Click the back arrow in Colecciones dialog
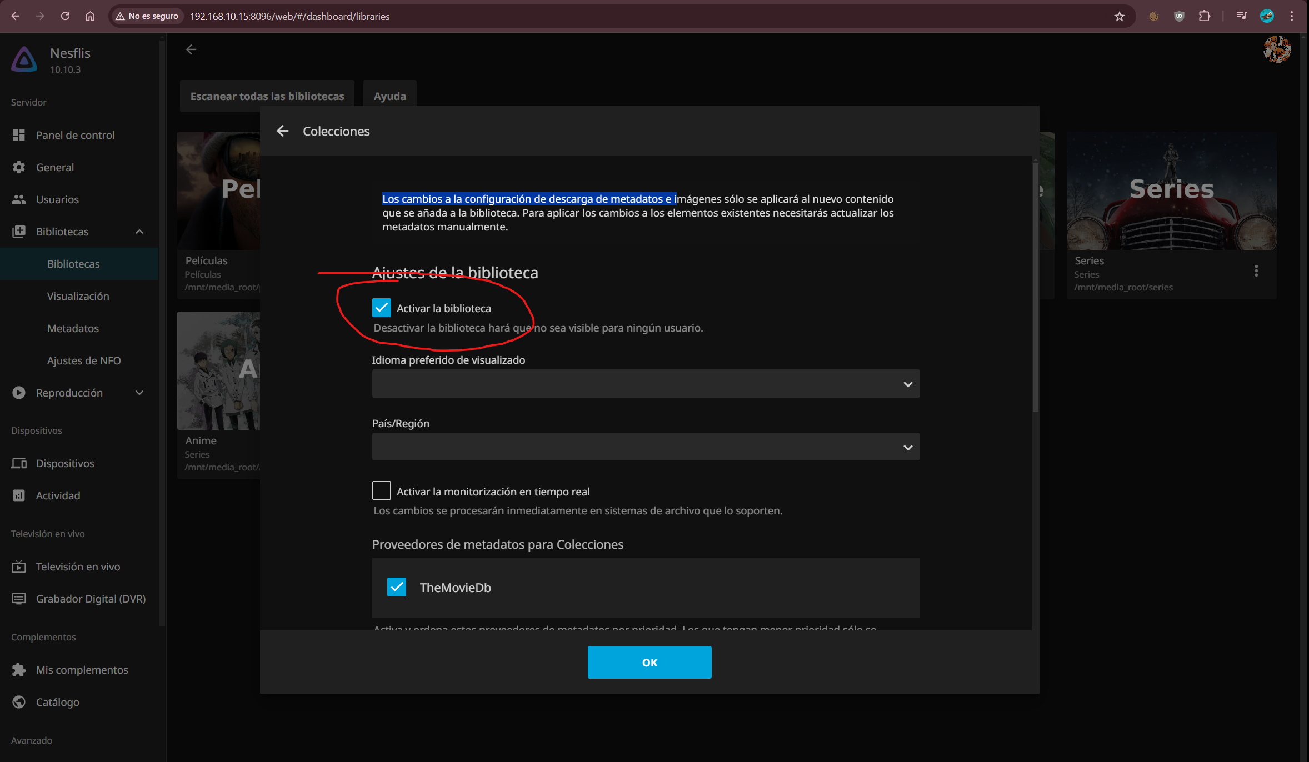The height and width of the screenshot is (762, 1309). coord(283,131)
